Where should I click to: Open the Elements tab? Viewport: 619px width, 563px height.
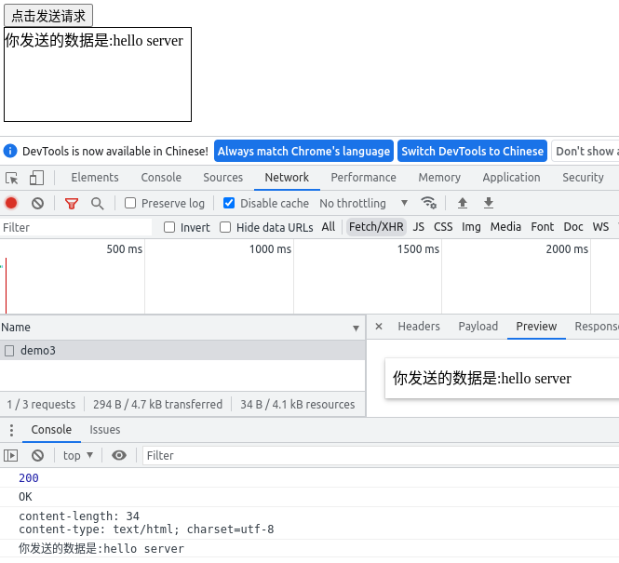(95, 178)
